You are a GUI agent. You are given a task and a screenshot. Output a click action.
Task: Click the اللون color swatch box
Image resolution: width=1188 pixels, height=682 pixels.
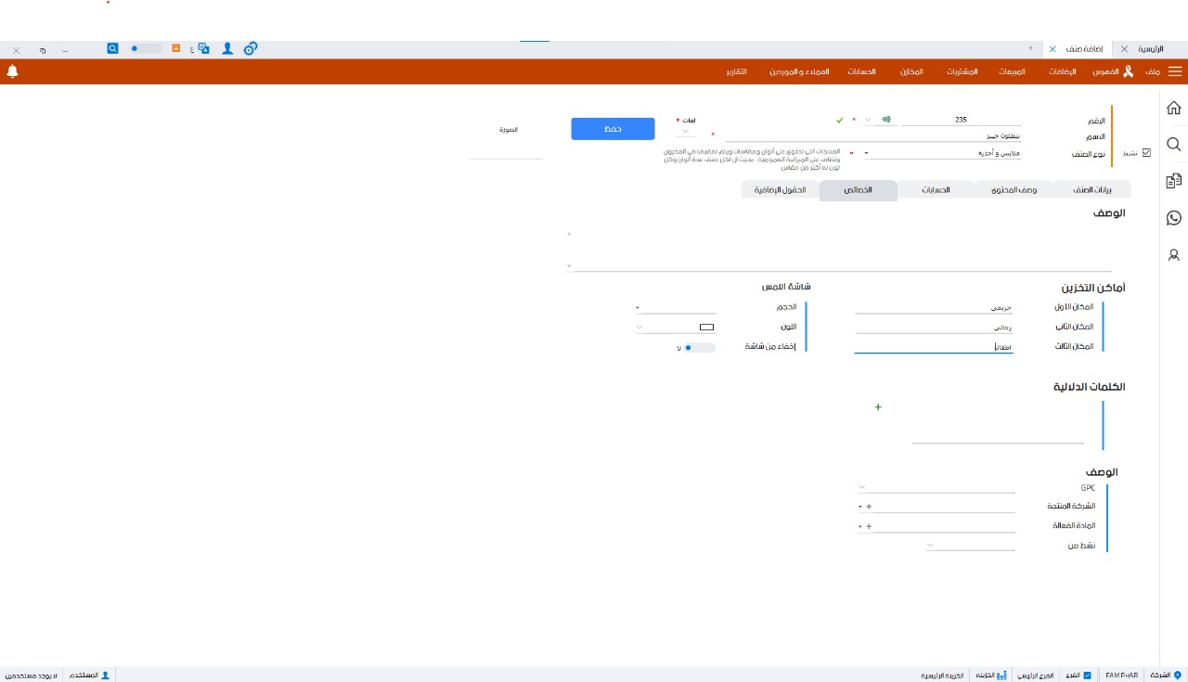(706, 328)
